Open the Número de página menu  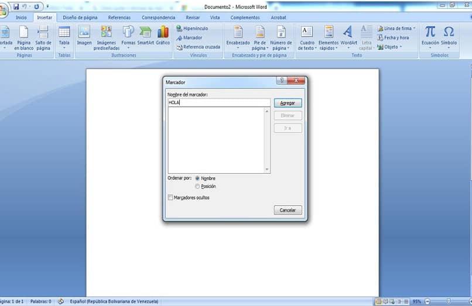click(x=281, y=38)
